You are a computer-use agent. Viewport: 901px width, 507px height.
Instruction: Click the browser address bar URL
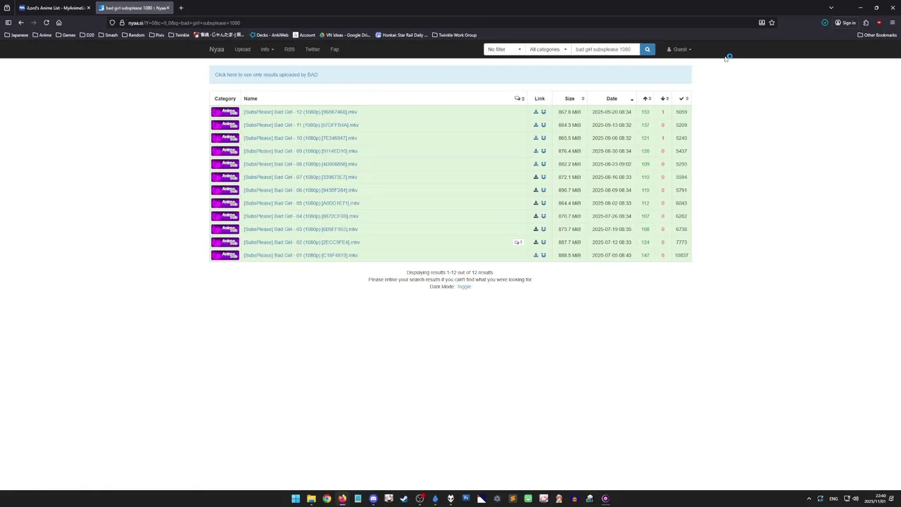pos(184,23)
